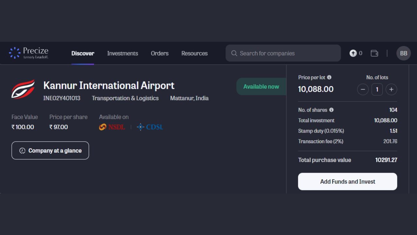The width and height of the screenshot is (417, 235).
Task: Click Price per share ₹97.00 value
Action: pos(59,127)
